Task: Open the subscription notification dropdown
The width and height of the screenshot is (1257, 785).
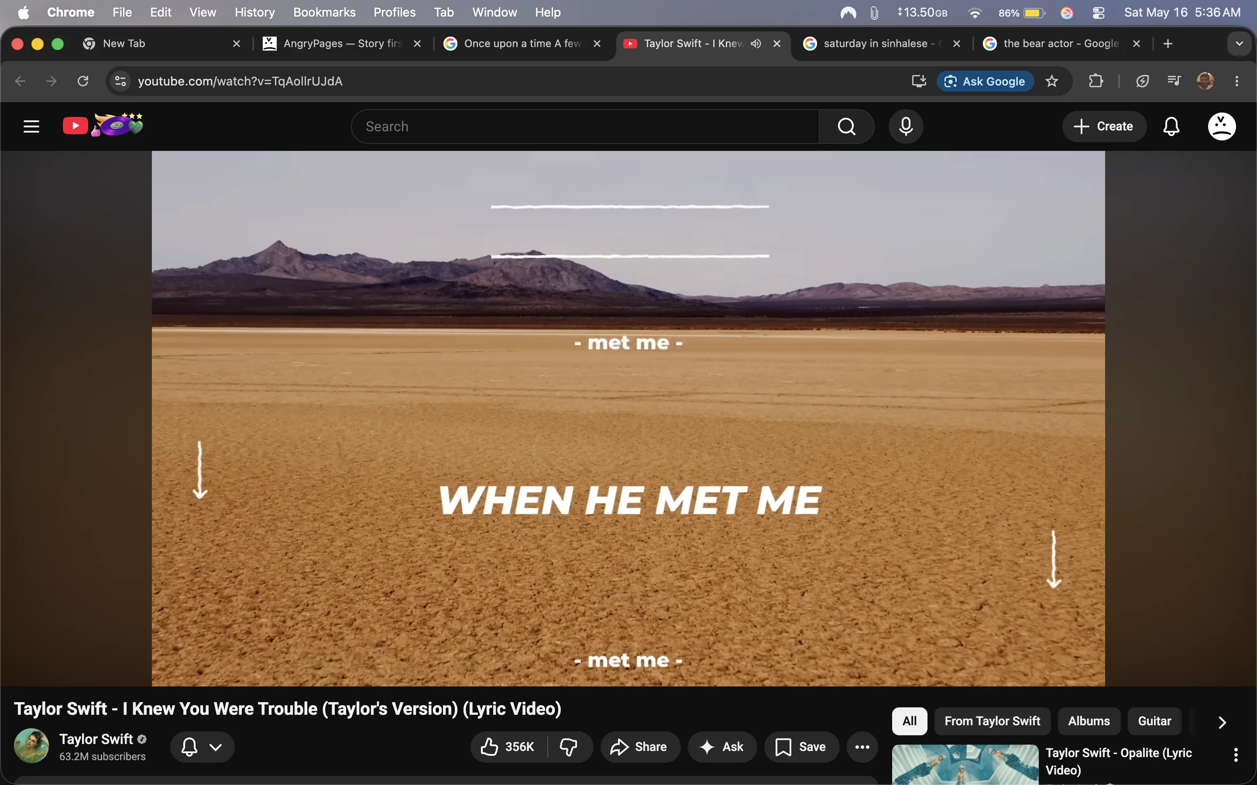Action: coord(203,747)
